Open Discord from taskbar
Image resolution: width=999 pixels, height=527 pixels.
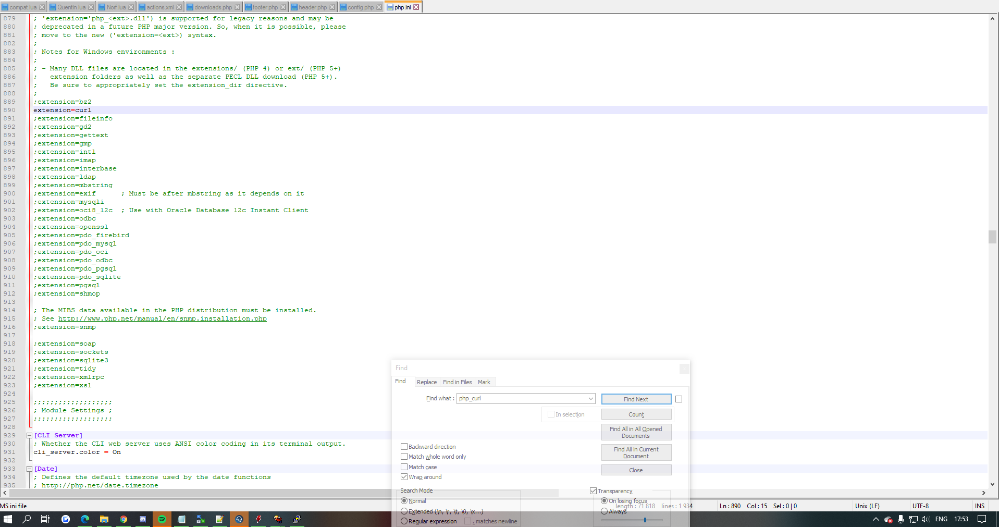(143, 519)
